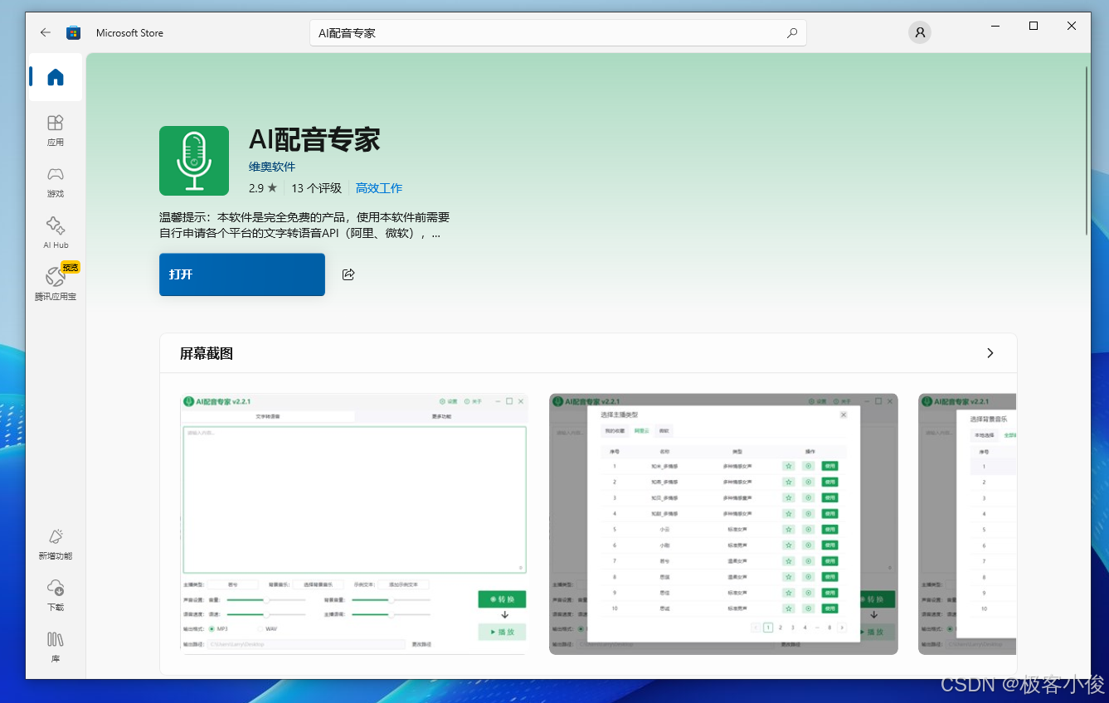Open the user account profile icon

coord(919,33)
